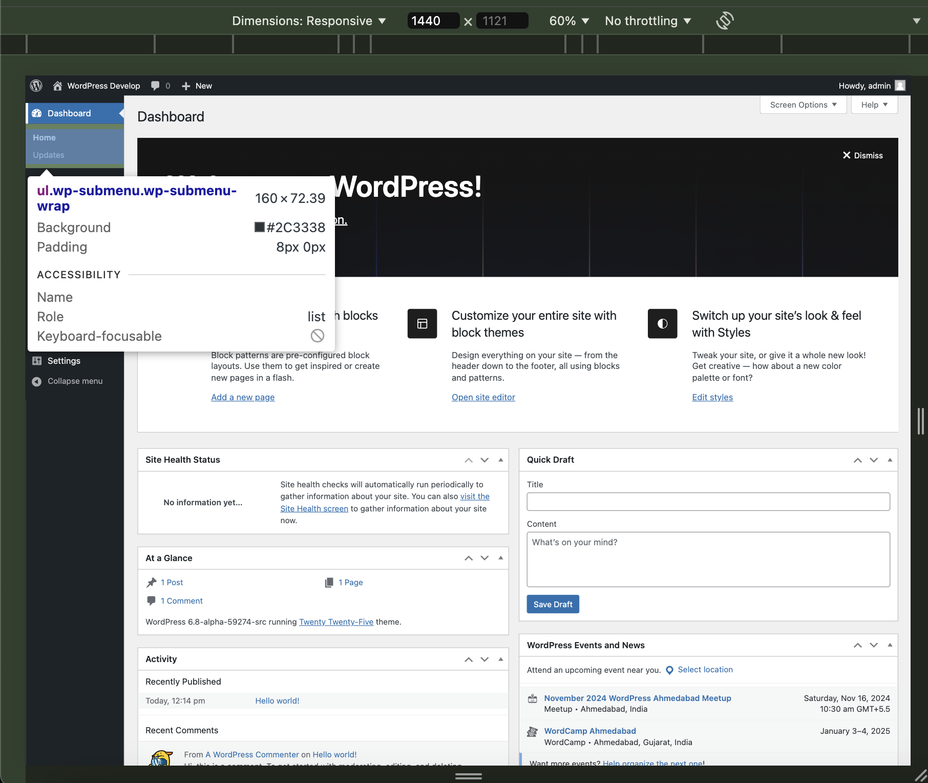The width and height of the screenshot is (928, 783).
Task: Collapse the Activity panel
Action: (501, 659)
